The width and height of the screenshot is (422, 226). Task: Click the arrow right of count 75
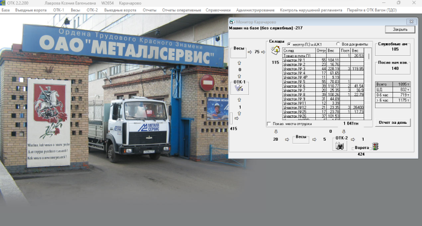[263, 52]
